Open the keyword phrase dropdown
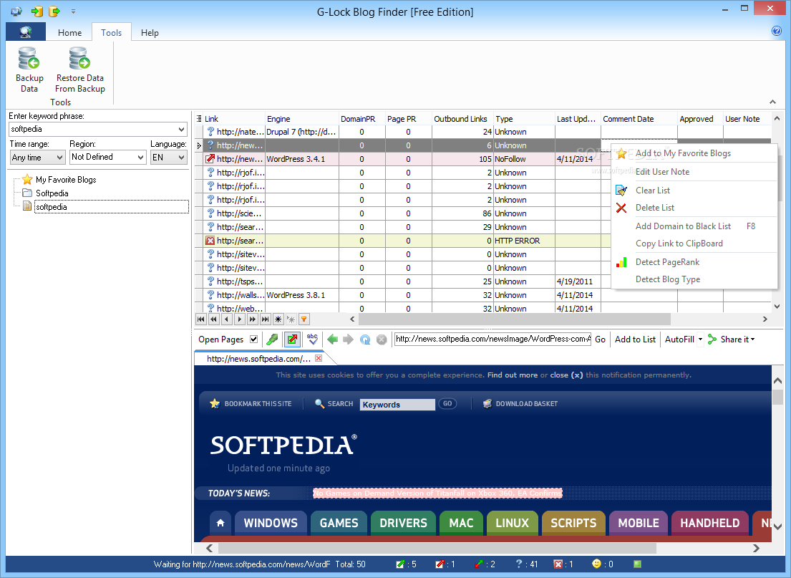The image size is (791, 578). point(182,129)
